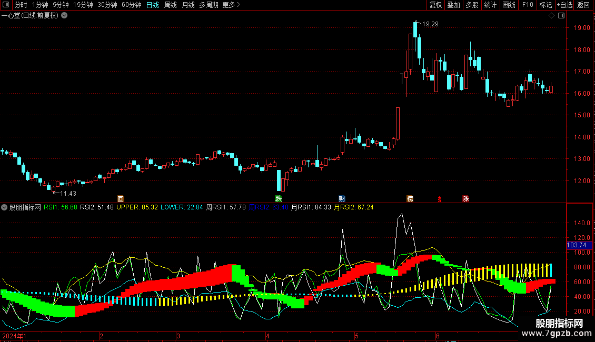Click the 标记 mark button
595x342 pixels.
click(546, 5)
